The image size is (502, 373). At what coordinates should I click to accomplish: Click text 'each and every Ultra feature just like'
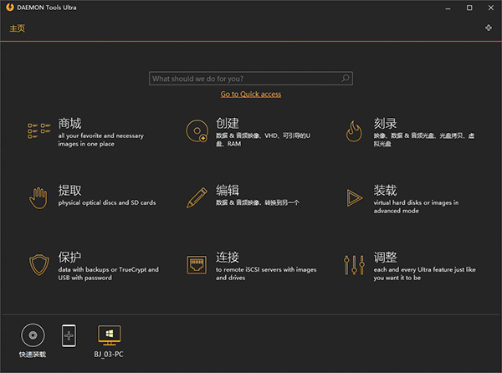pyautogui.click(x=424, y=269)
